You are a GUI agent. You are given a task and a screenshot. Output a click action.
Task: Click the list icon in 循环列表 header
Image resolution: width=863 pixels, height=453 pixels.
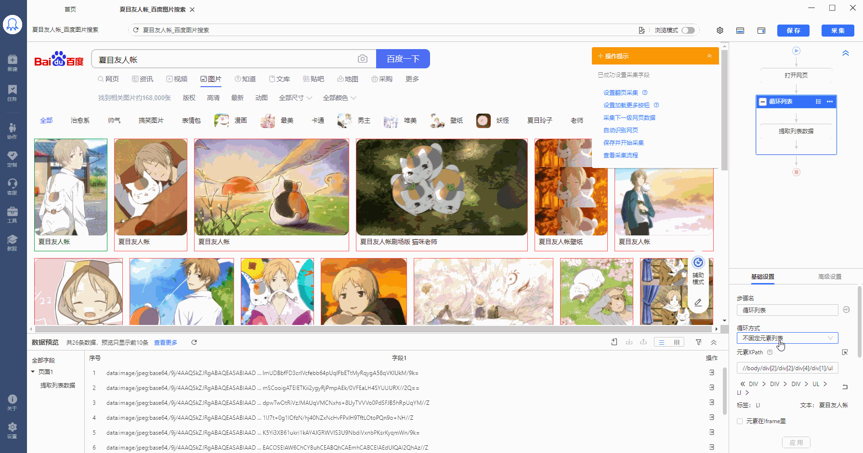(818, 102)
